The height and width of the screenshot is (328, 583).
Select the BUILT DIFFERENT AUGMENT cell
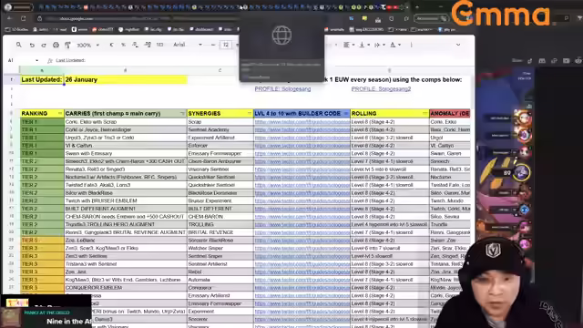tap(126, 209)
